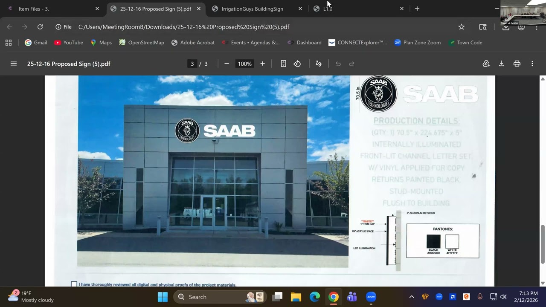Open the Windows Start menu
The width and height of the screenshot is (546, 307).
[x=163, y=297]
